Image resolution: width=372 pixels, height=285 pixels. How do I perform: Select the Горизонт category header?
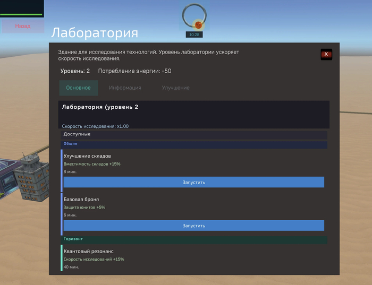coord(194,240)
